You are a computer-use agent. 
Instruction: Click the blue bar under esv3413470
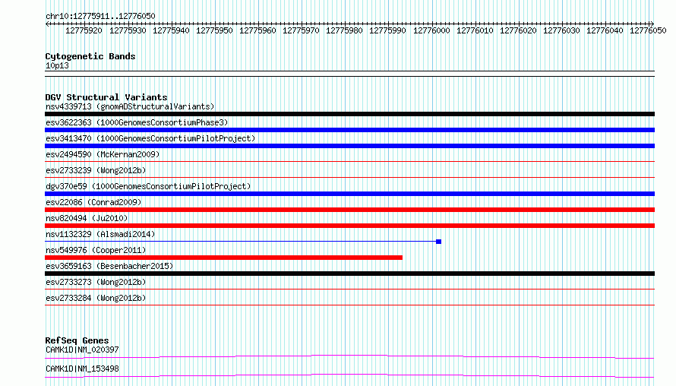(349, 146)
